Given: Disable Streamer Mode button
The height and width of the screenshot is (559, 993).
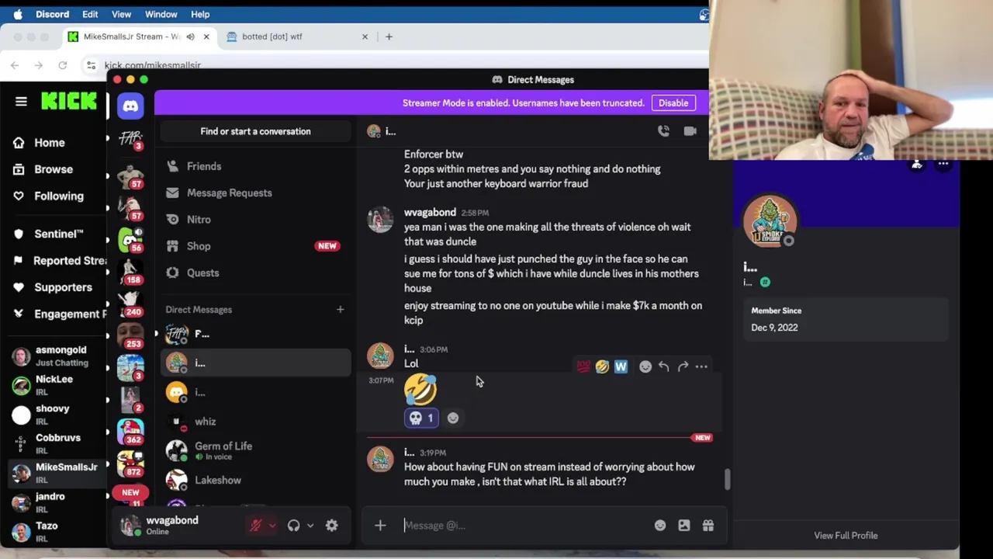Looking at the screenshot, I should [x=673, y=102].
